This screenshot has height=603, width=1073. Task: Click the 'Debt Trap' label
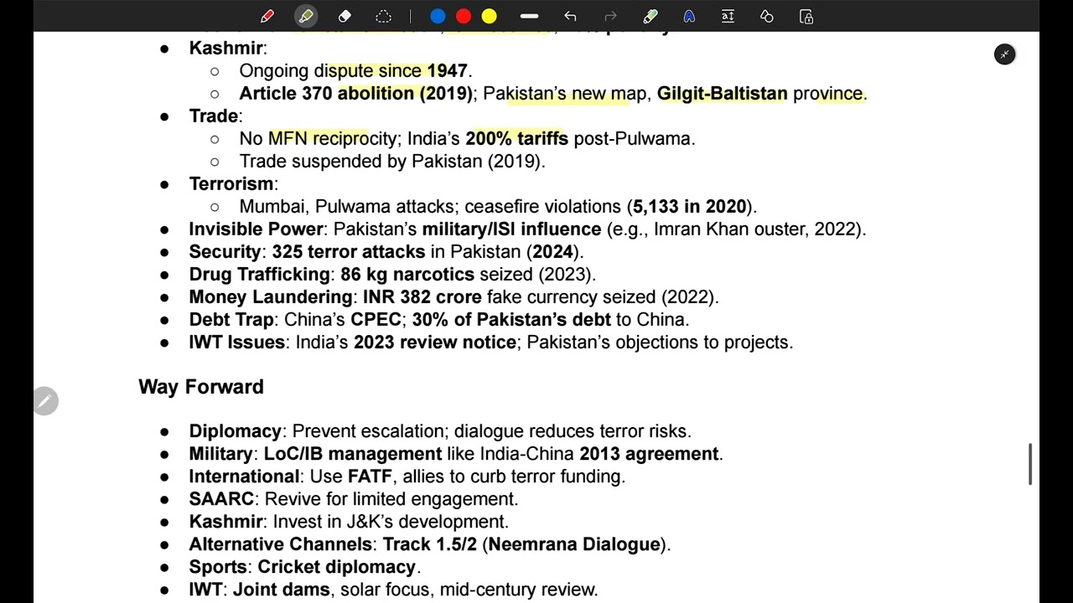231,320
